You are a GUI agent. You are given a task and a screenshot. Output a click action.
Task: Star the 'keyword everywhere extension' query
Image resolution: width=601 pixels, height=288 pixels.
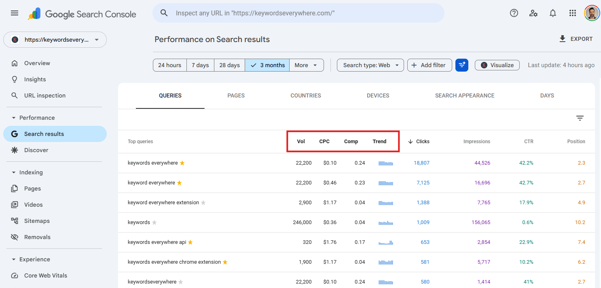pos(203,203)
